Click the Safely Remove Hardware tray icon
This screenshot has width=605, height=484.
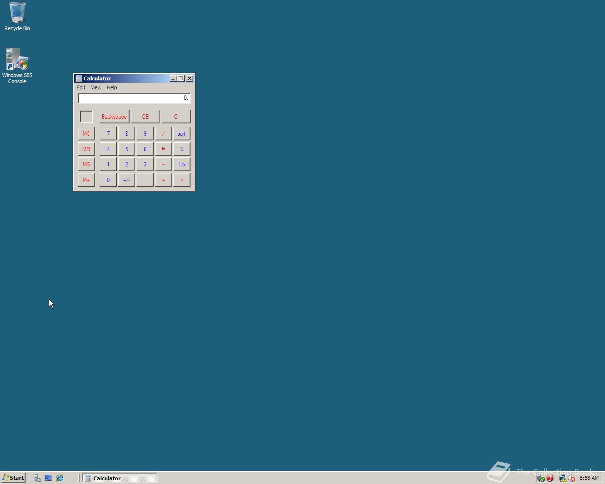click(541, 478)
